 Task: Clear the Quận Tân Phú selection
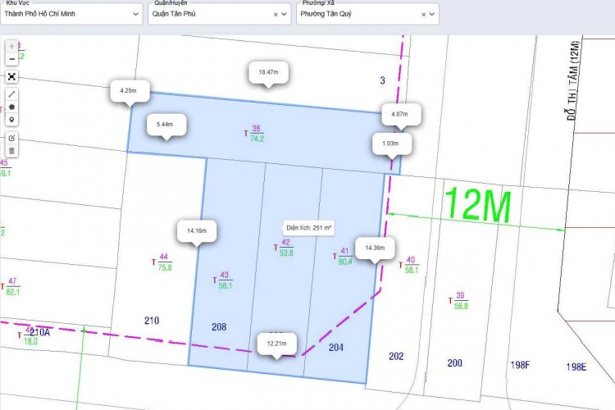[x=276, y=15]
